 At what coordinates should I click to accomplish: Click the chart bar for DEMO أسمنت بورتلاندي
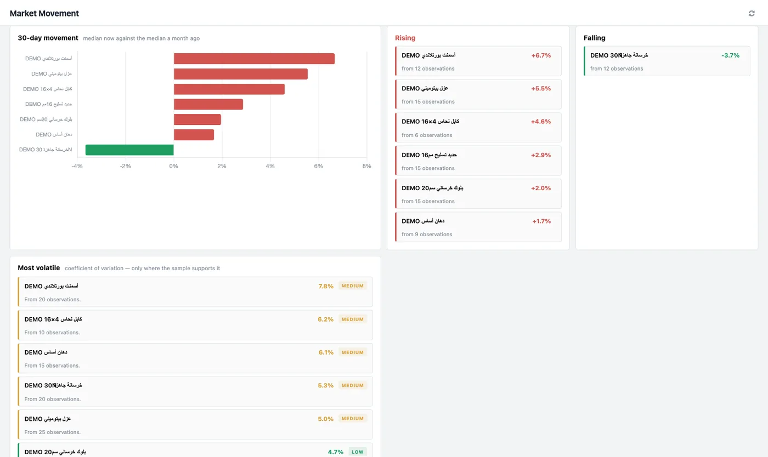coord(254,59)
